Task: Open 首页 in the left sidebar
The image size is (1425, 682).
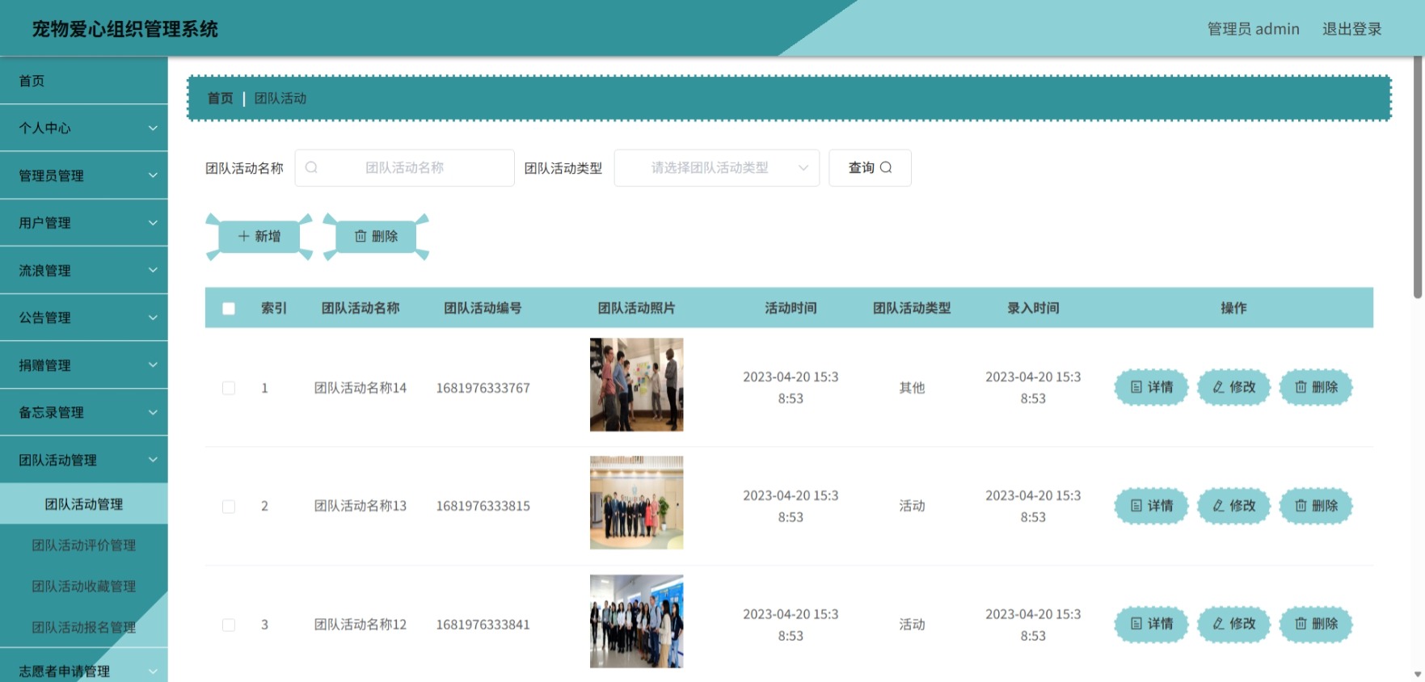Action: pos(84,81)
